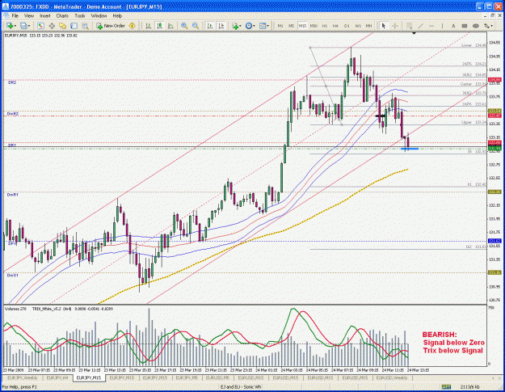Viewport: 505px width, 392px height.
Task: Open the Charts menu
Action: tap(62, 16)
